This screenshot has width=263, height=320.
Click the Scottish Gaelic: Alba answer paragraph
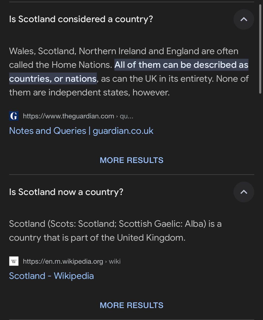coord(115,224)
